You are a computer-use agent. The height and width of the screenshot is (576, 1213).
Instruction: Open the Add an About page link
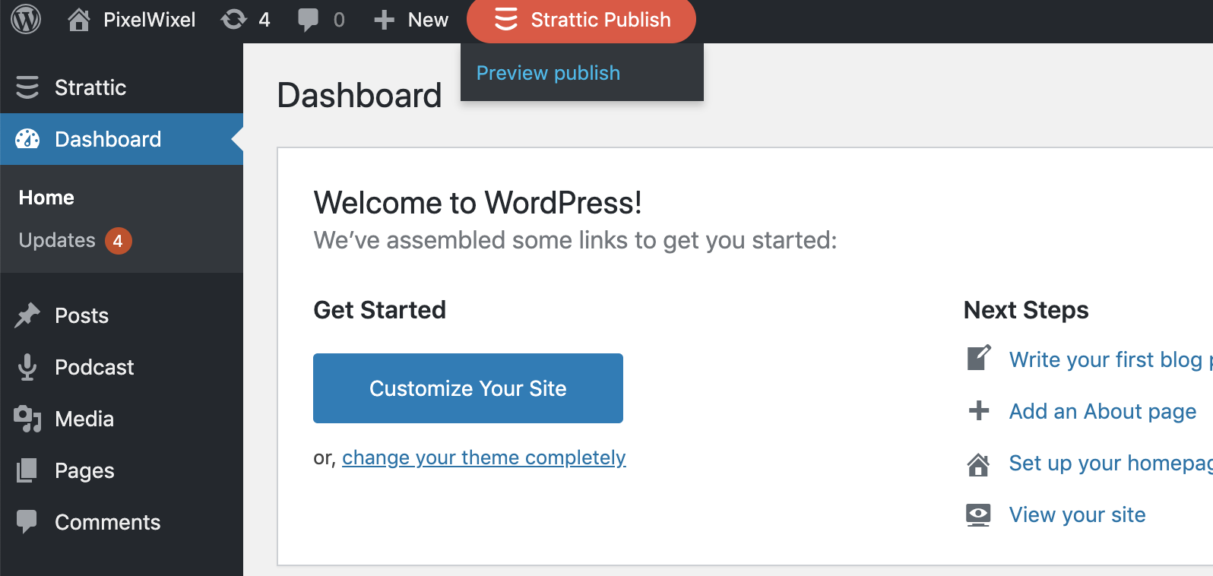(x=1102, y=411)
